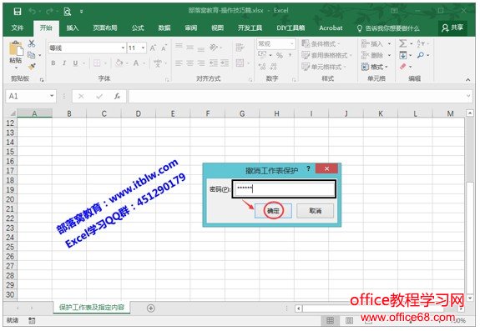The image size is (480, 331).
Task: Select the sheet tab 保护工作表及指定内容
Action: [x=92, y=307]
